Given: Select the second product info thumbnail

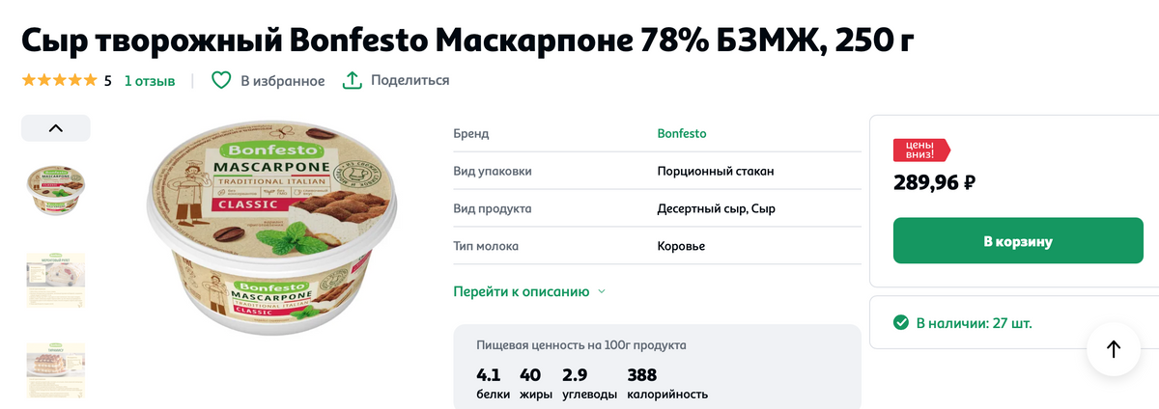Looking at the screenshot, I should click(x=55, y=280).
